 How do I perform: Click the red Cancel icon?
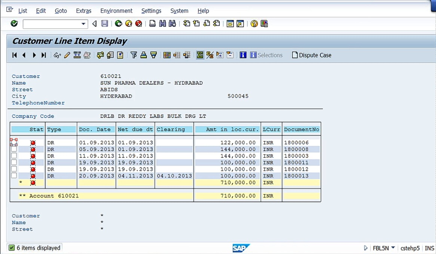(138, 23)
